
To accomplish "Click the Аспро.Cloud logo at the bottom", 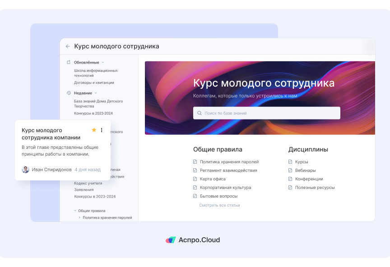I will pyautogui.click(x=193, y=240).
